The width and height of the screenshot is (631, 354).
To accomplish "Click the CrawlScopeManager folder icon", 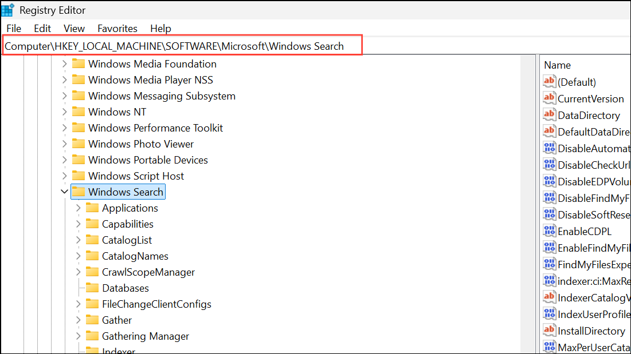I will (x=92, y=272).
